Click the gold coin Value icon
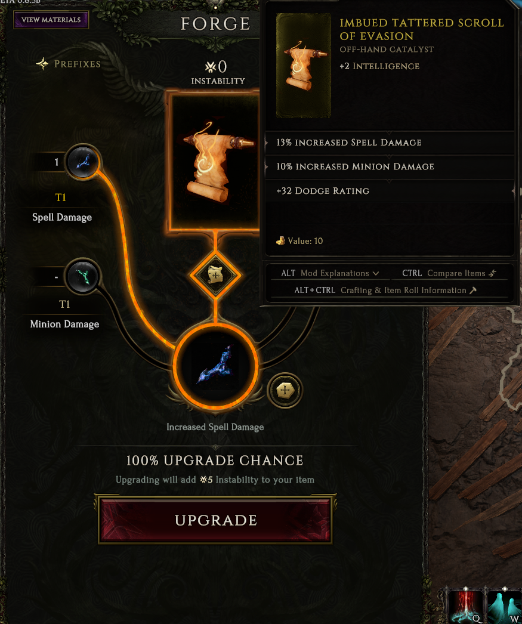 click(x=280, y=241)
